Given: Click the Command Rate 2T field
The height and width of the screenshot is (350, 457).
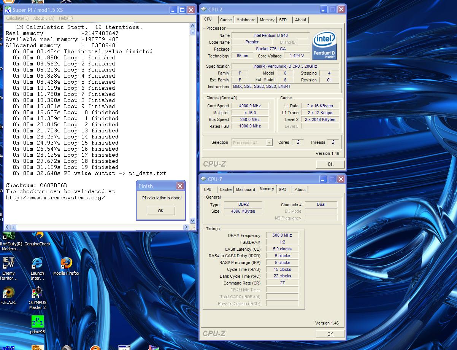Looking at the screenshot, I should click(282, 283).
